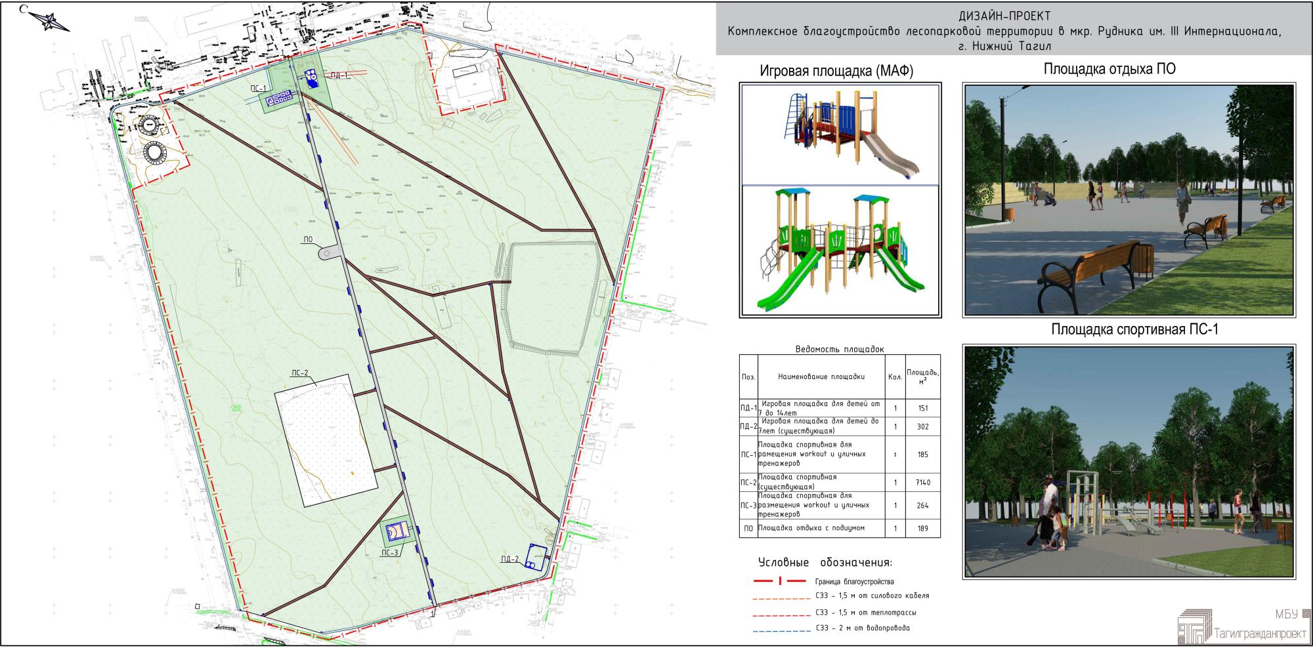
Task: Click the 'Площадка отдыха ПО' heading
Action: click(1109, 69)
